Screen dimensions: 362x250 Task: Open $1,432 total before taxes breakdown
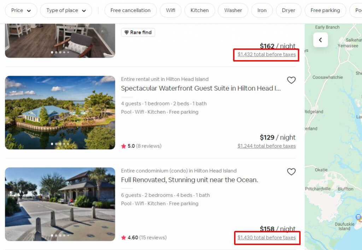coord(267,54)
